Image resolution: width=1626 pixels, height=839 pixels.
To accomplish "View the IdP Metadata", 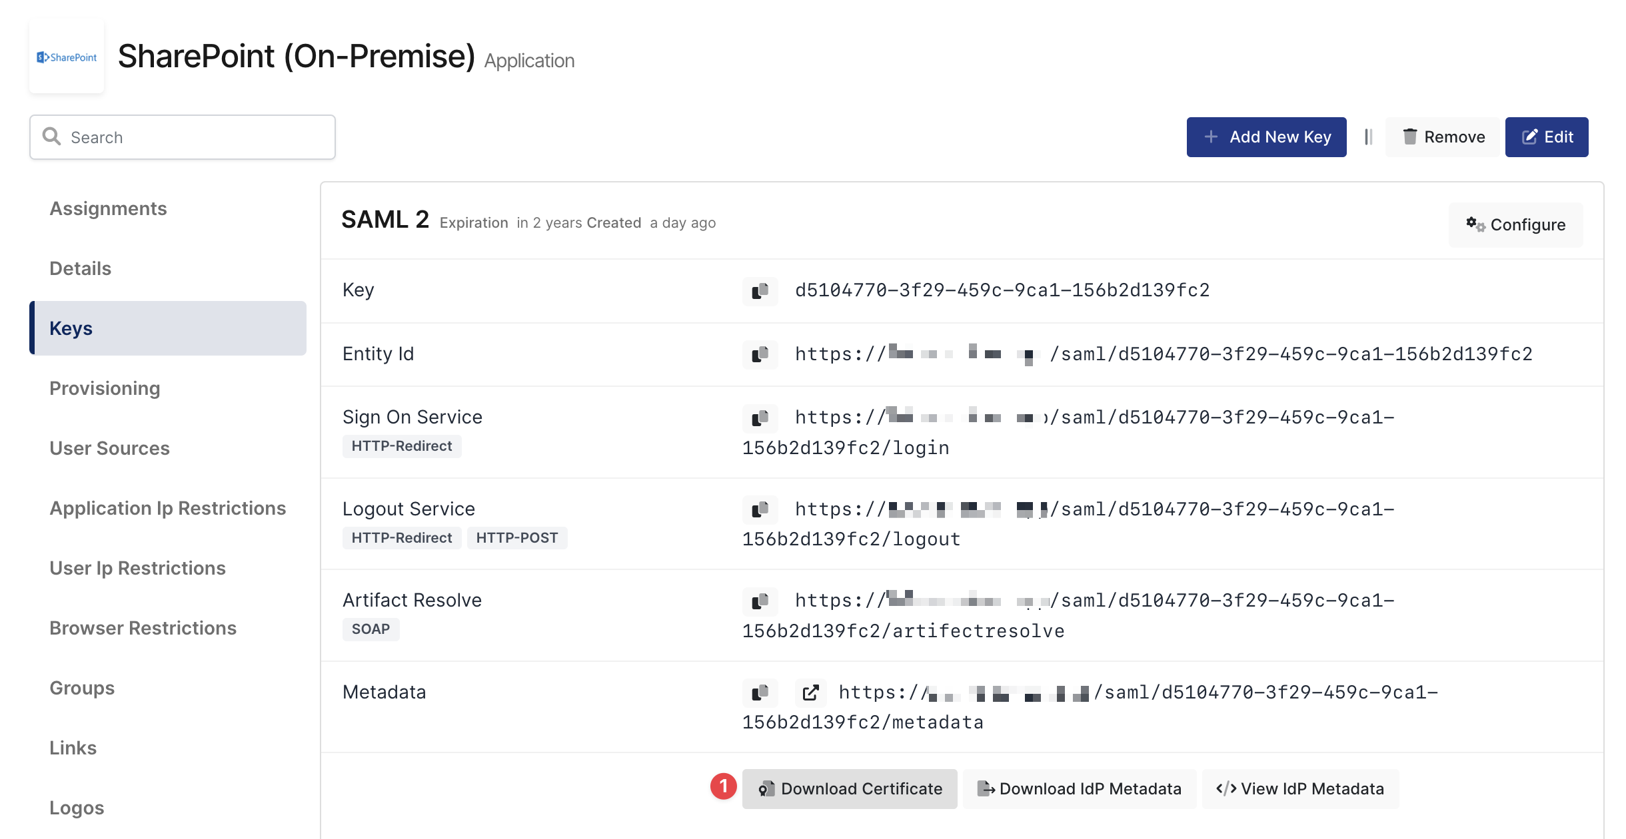I will click(1299, 788).
